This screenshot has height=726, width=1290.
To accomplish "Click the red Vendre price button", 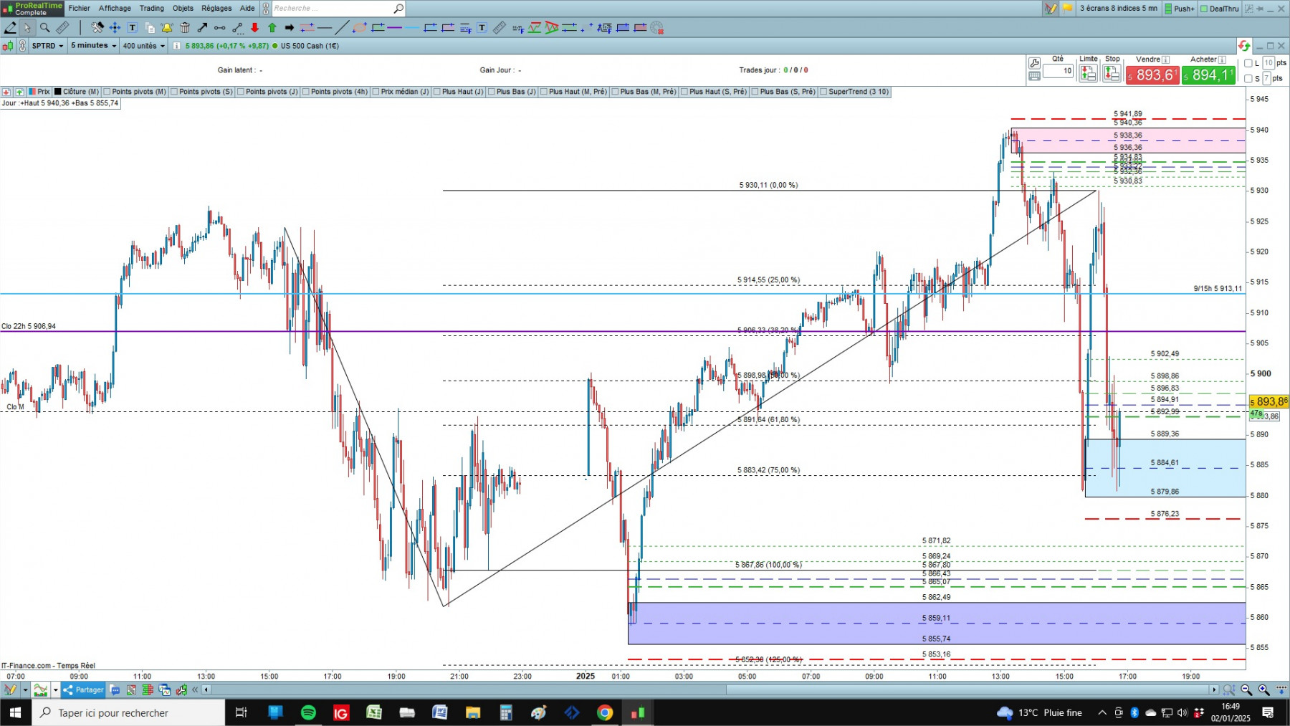I will [1152, 75].
